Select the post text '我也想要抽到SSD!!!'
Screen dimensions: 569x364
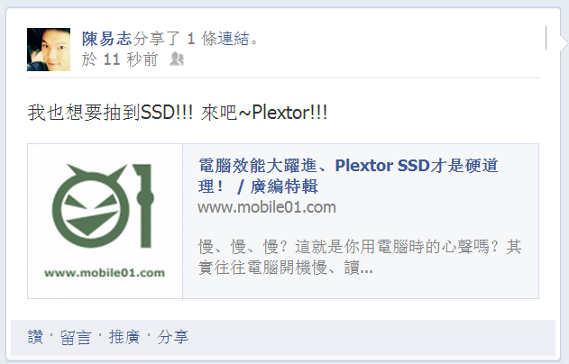pos(110,112)
